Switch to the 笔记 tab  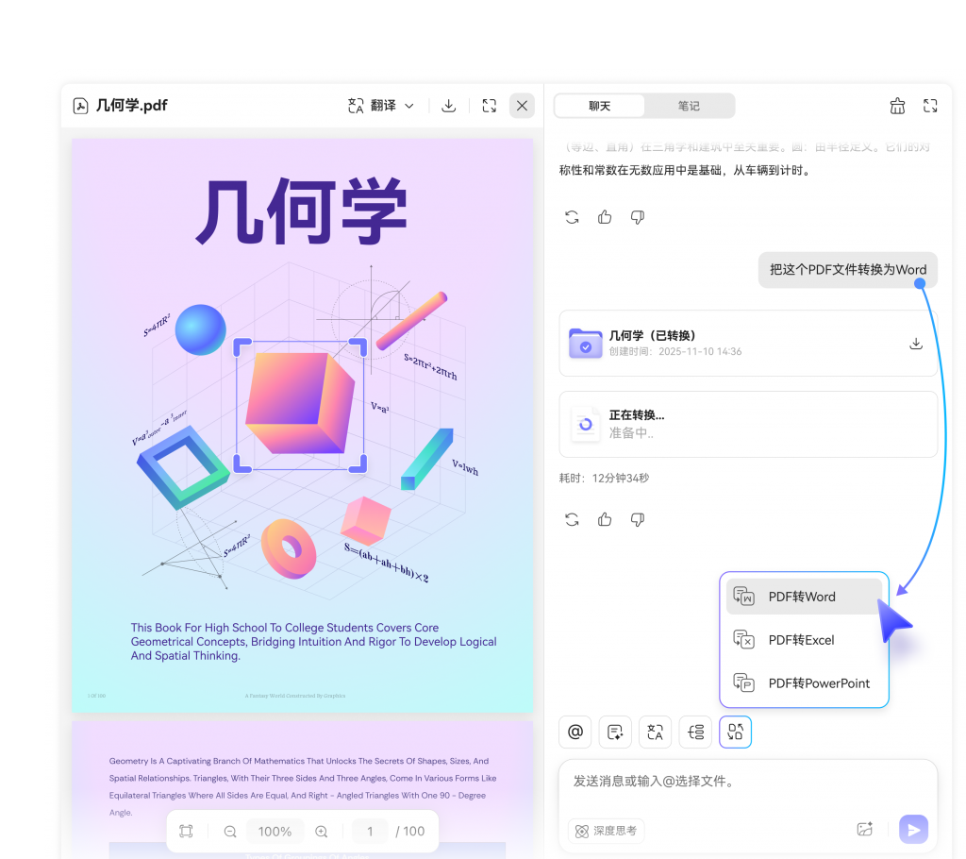pos(690,105)
